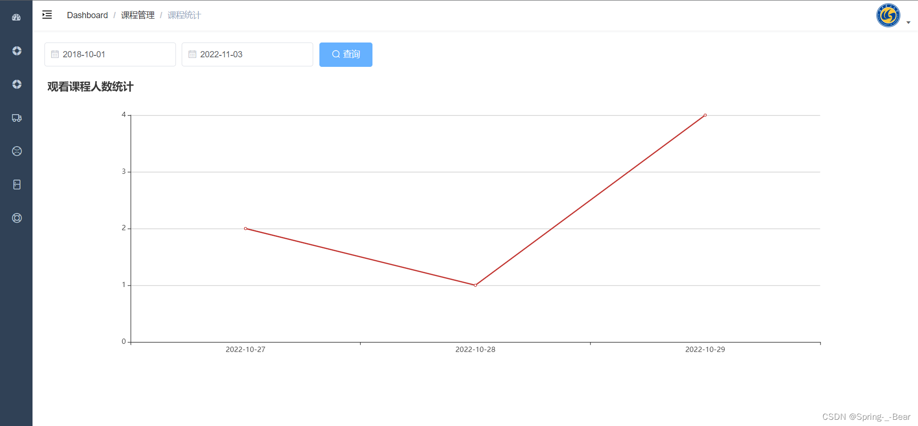Click the user avatar logo

(x=888, y=15)
